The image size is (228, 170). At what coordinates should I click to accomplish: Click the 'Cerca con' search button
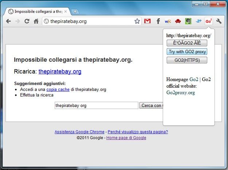click(151, 105)
